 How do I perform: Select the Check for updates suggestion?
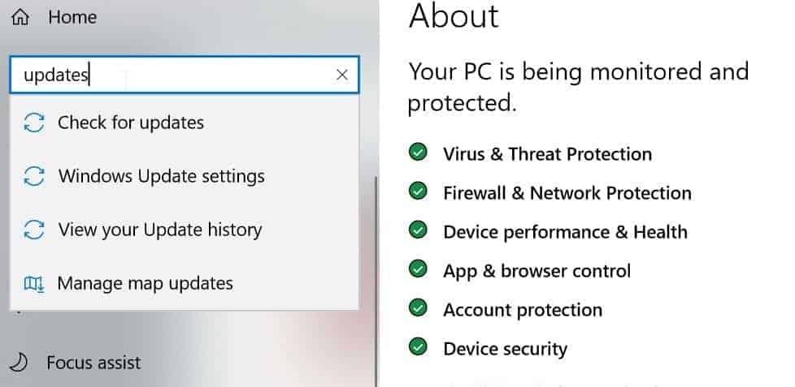coord(184,123)
